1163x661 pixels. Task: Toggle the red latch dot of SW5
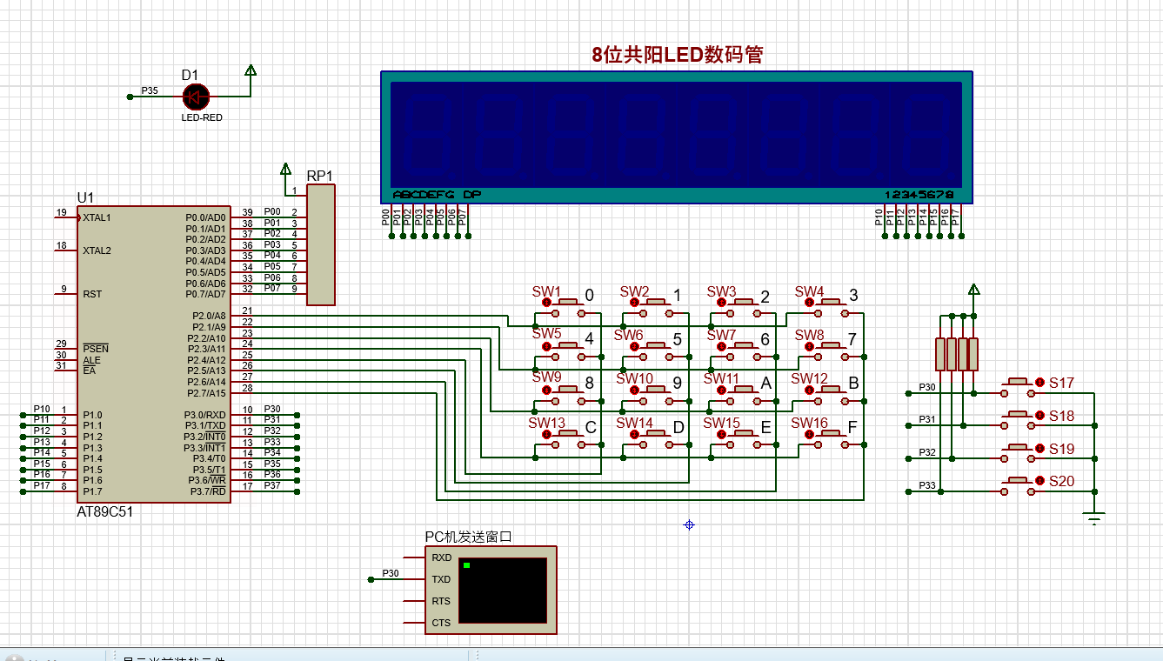point(547,346)
